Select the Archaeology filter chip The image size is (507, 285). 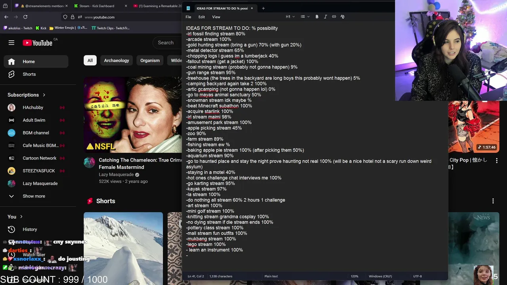point(116,61)
